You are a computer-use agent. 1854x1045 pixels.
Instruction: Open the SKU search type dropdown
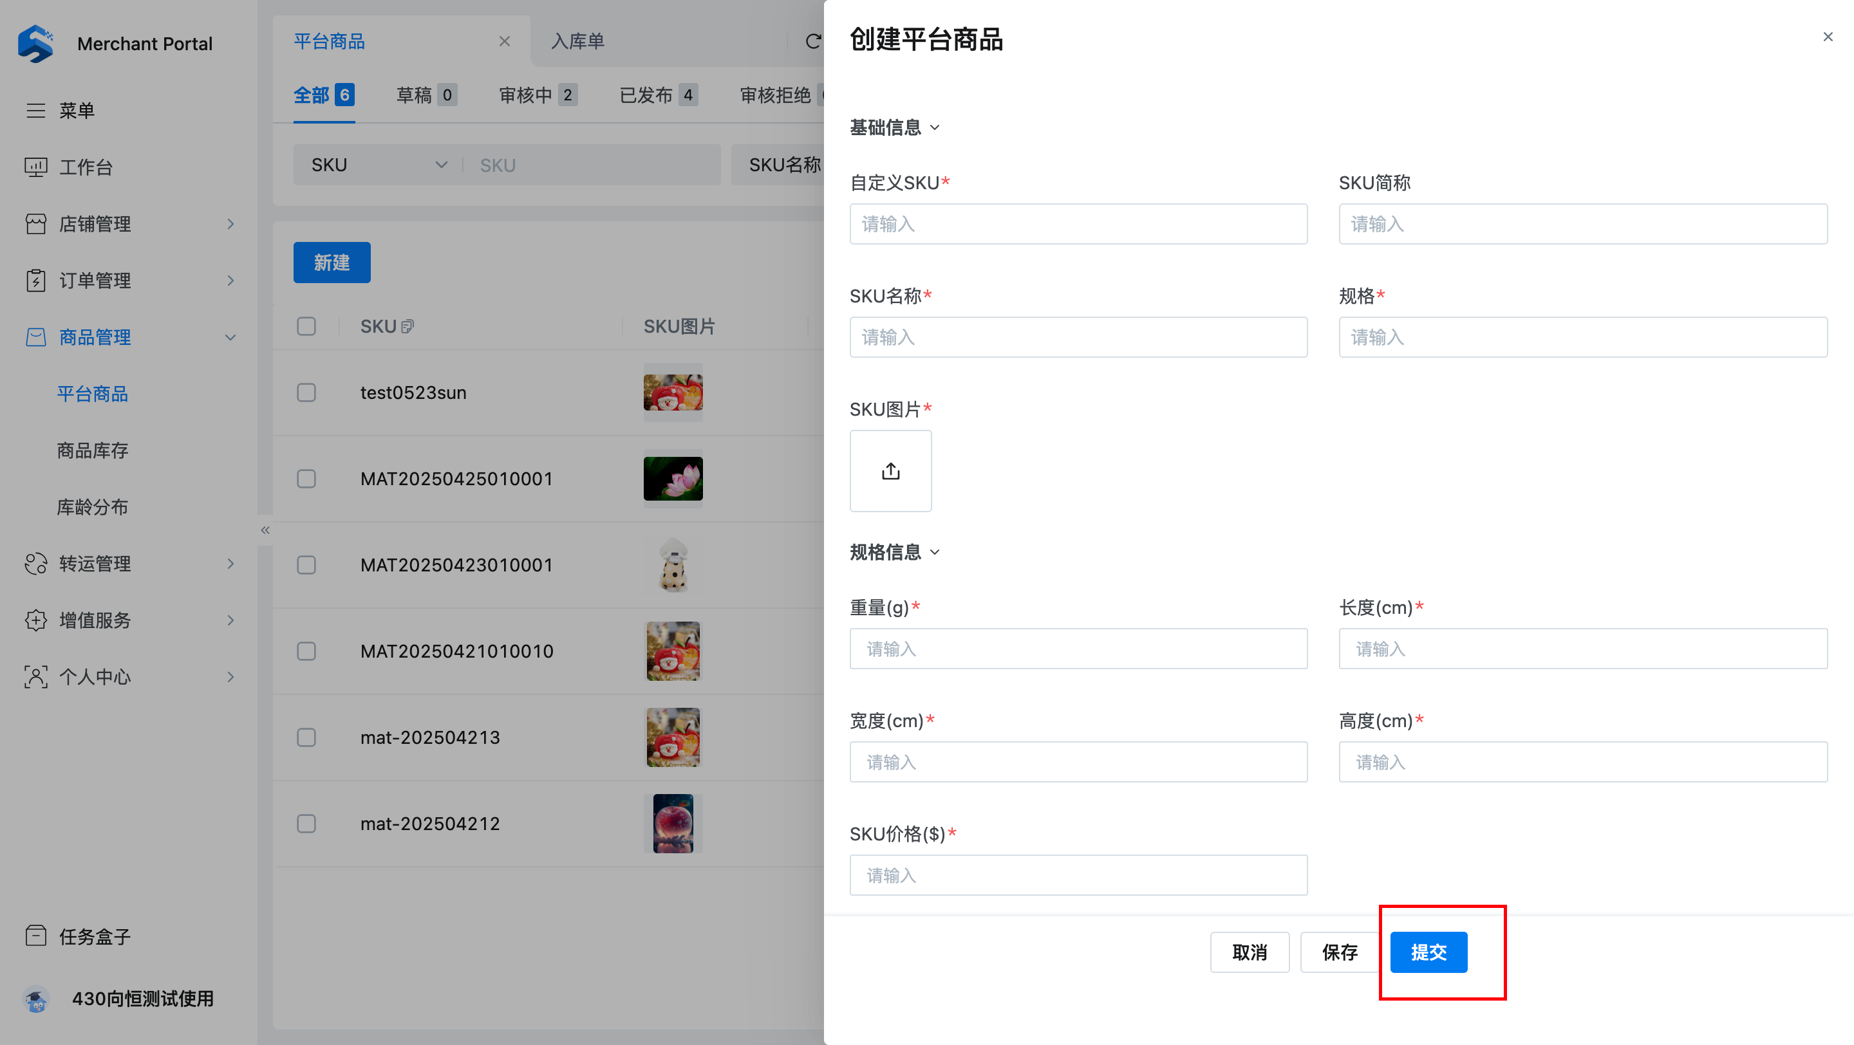[379, 165]
